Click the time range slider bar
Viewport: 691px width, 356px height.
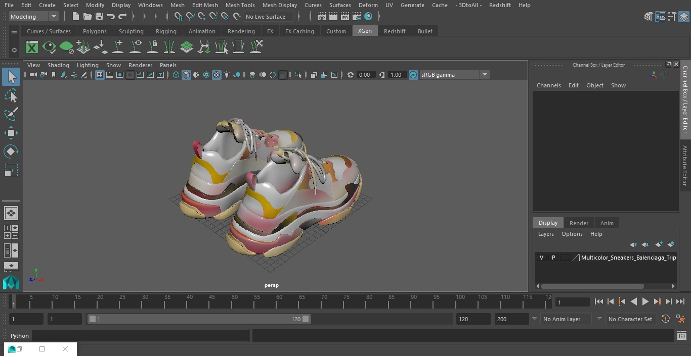(x=198, y=319)
